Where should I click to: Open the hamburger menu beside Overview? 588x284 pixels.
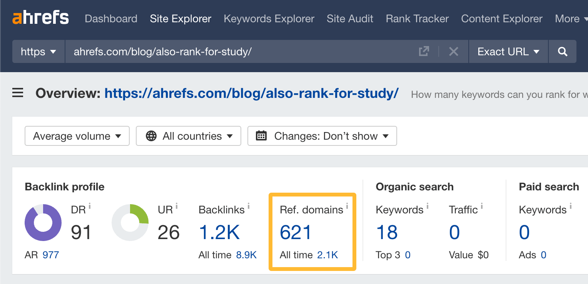(x=17, y=92)
